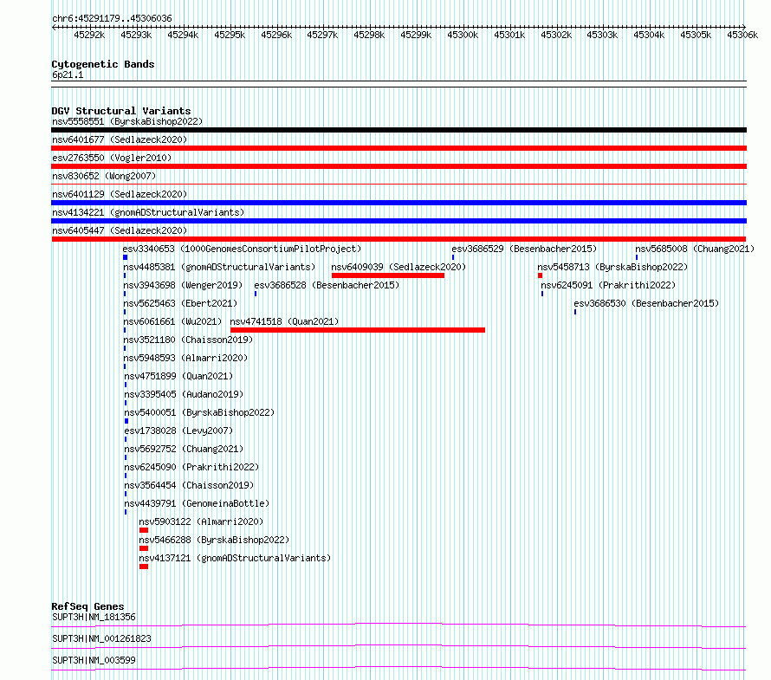Open the nsv3943698 (Wenger2019) entry
Image resolution: width=771 pixels, height=680 pixels.
click(183, 285)
